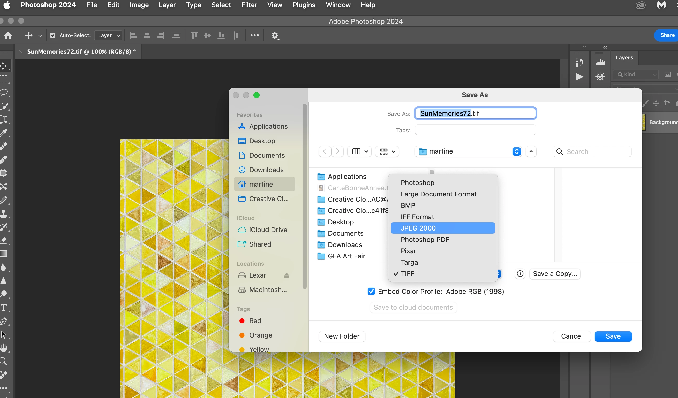Click the Save a Copy button

pyautogui.click(x=554, y=274)
